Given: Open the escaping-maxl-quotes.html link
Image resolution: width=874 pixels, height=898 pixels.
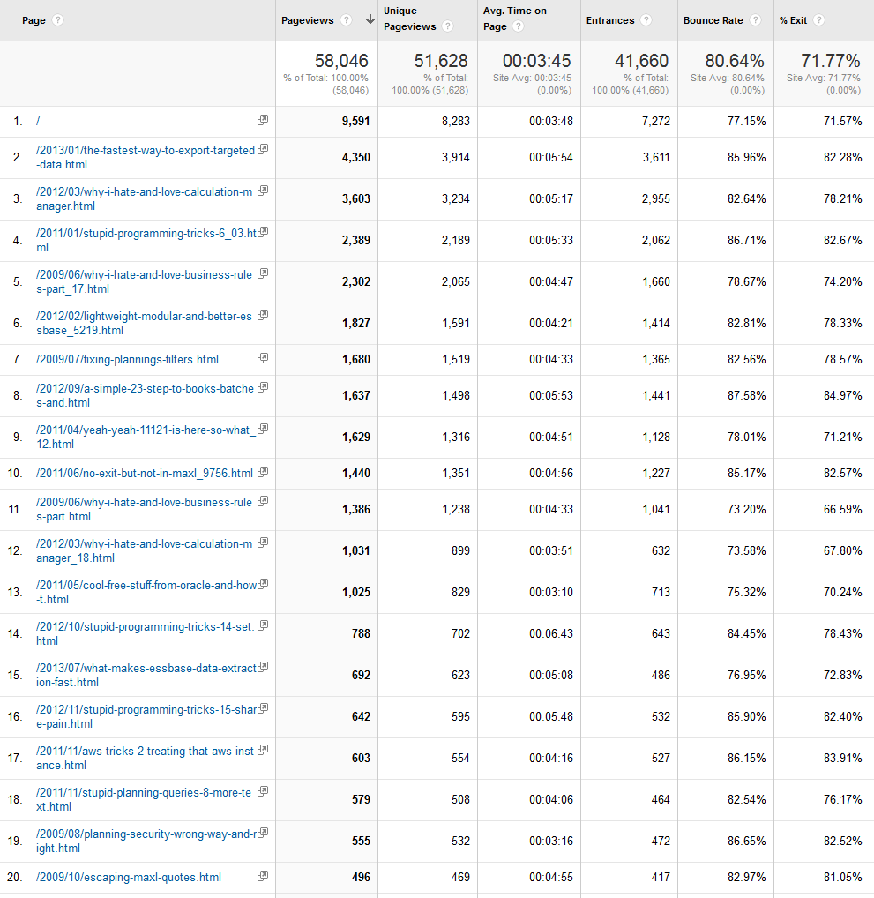Looking at the screenshot, I should (x=129, y=878).
